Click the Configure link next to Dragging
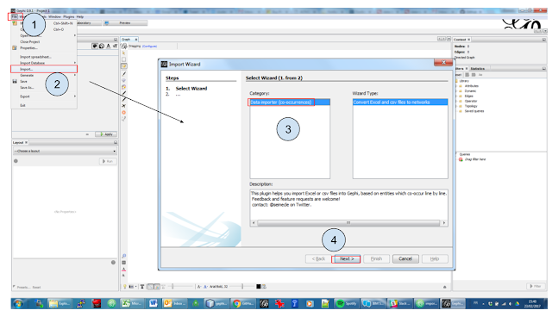Image resolution: width=552 pixels, height=329 pixels. point(149,46)
